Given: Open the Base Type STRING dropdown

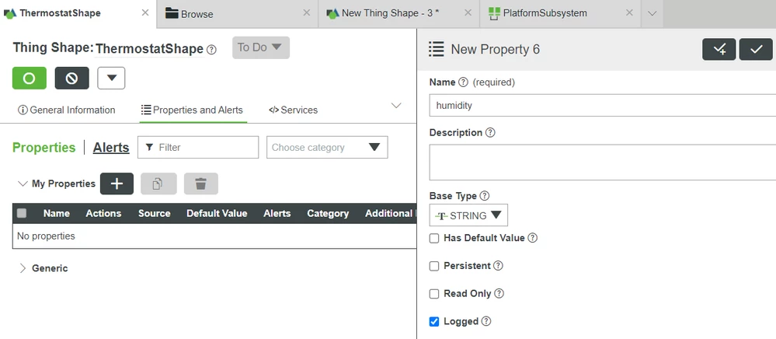Looking at the screenshot, I should [468, 215].
